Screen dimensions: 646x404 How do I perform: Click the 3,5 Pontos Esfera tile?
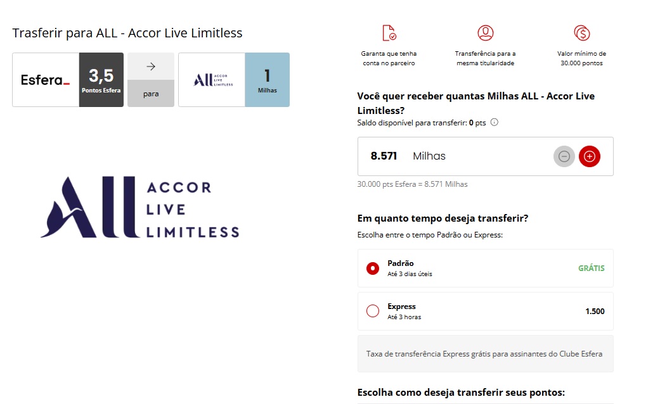101,80
